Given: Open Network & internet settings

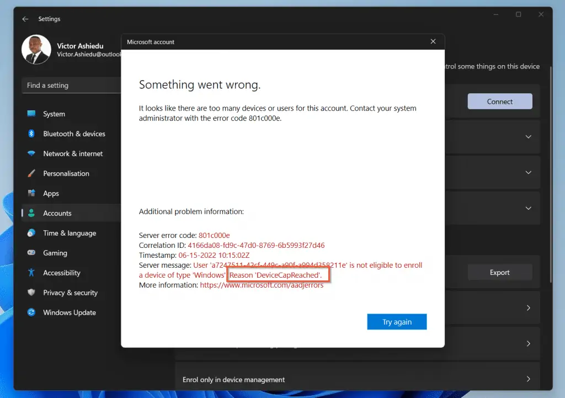Looking at the screenshot, I should click(x=71, y=153).
